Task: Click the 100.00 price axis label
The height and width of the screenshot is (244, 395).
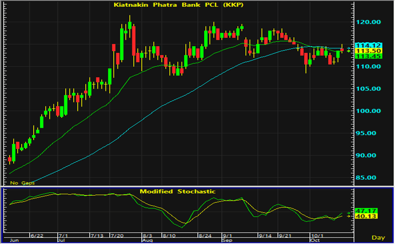Action: pos(368,111)
